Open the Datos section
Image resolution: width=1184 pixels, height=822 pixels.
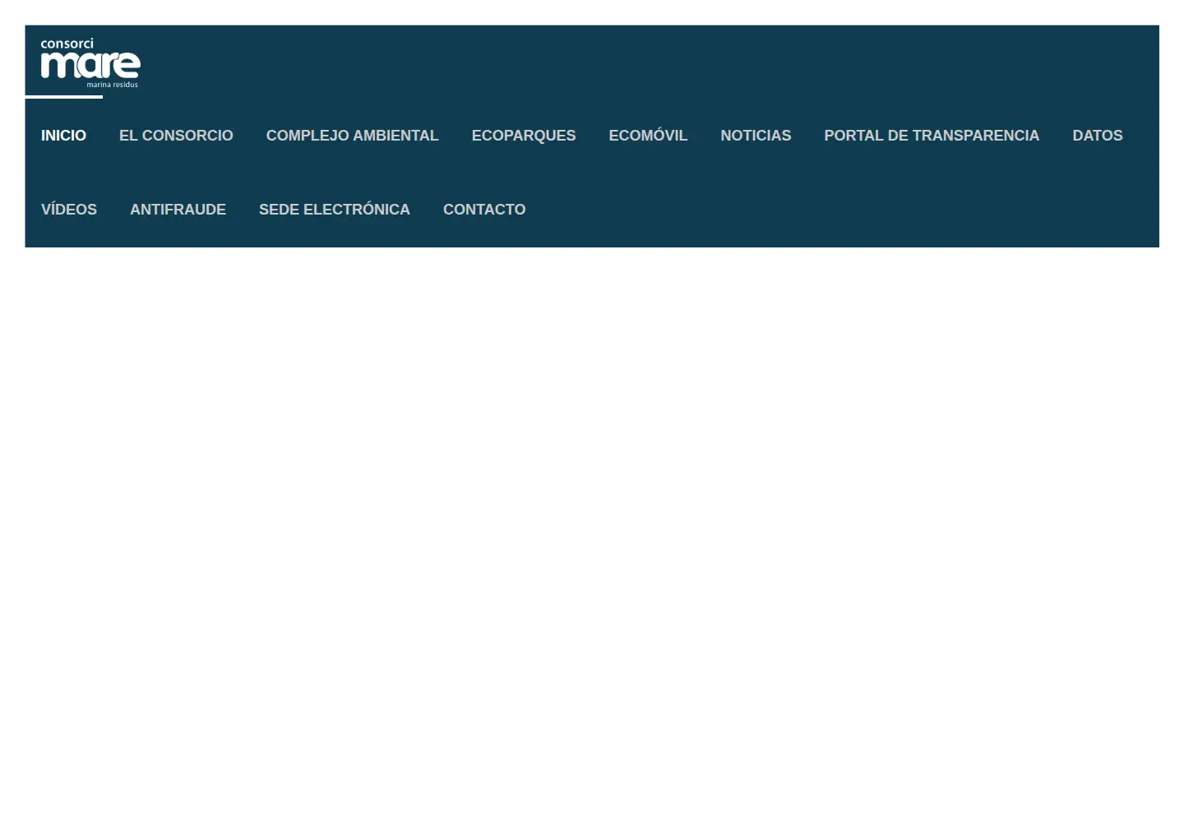(1097, 136)
